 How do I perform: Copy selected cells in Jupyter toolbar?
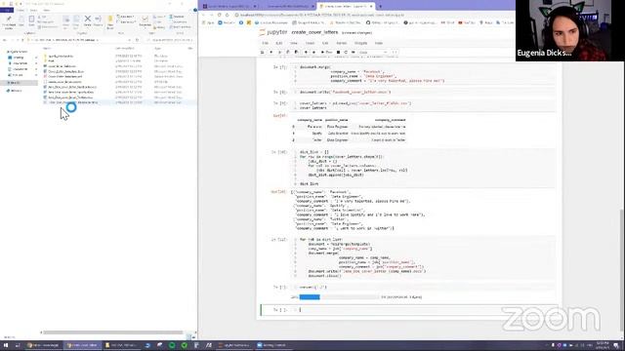click(x=288, y=52)
